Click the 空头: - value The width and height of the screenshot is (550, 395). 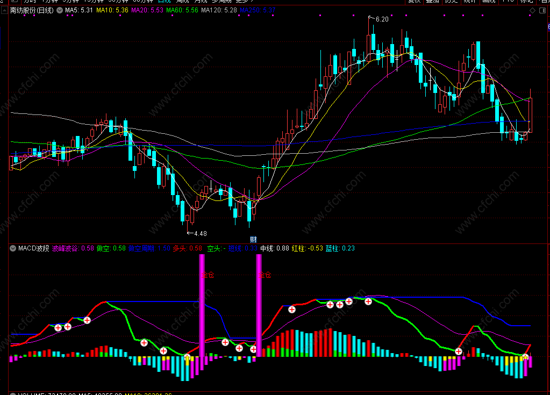[x=217, y=248]
